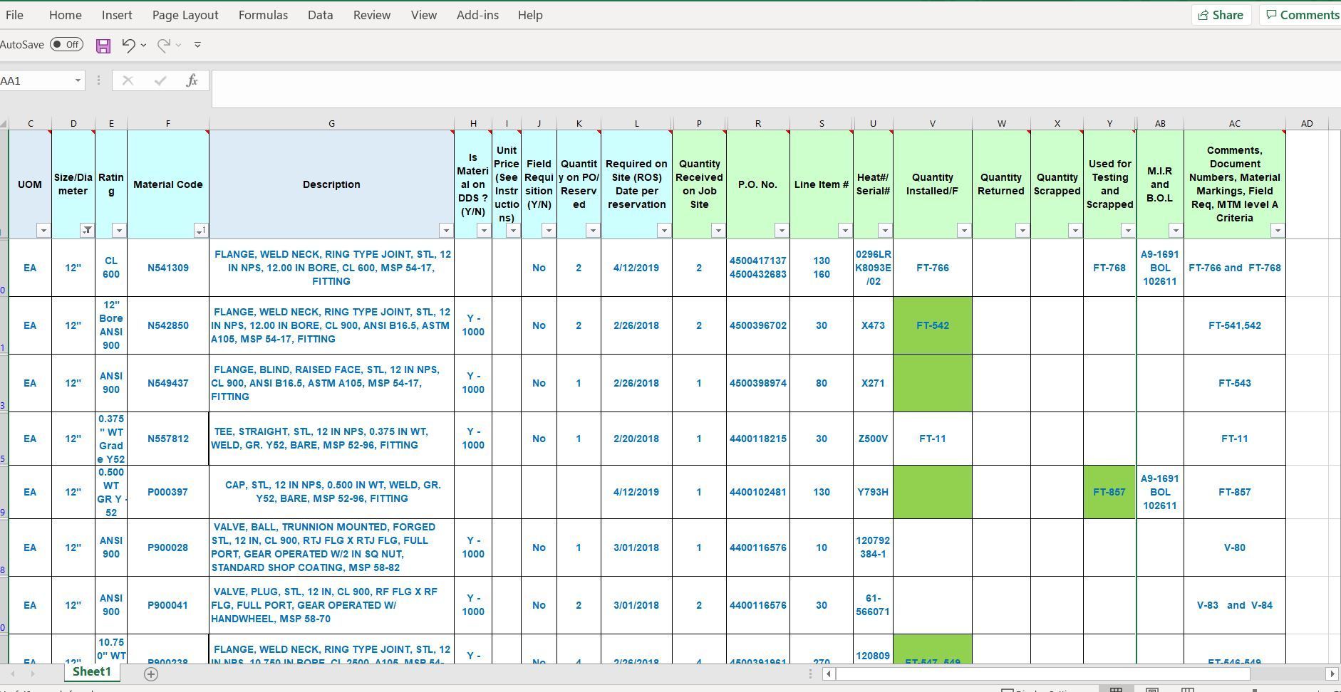Switch to the Page Layout tab
This screenshot has height=692, width=1341.
coord(185,15)
